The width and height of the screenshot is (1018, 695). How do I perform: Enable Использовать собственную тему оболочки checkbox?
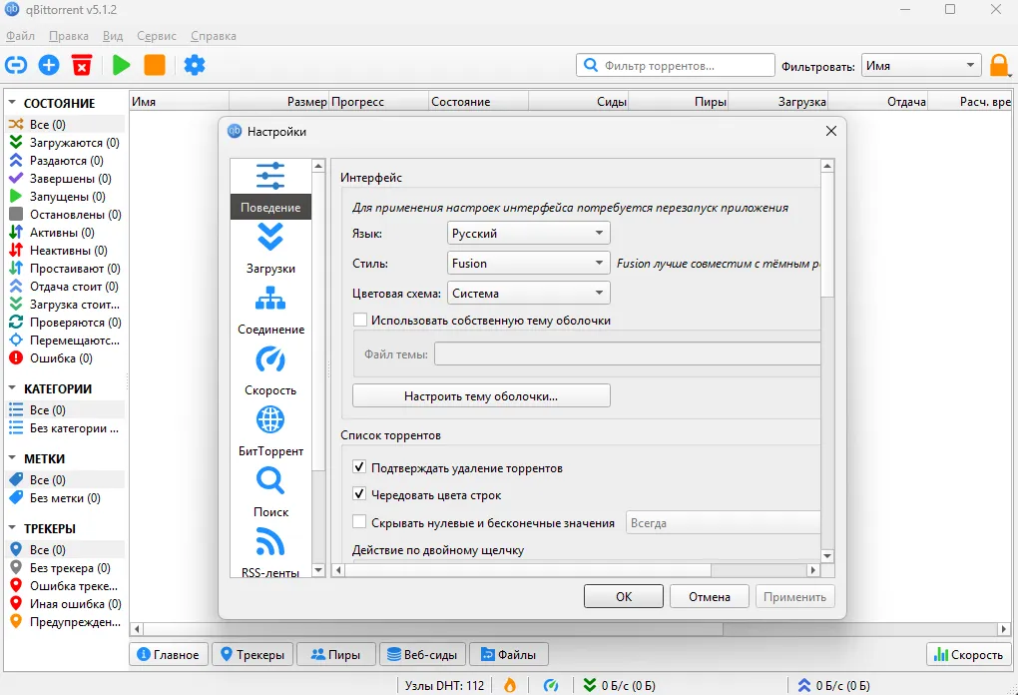coord(360,321)
